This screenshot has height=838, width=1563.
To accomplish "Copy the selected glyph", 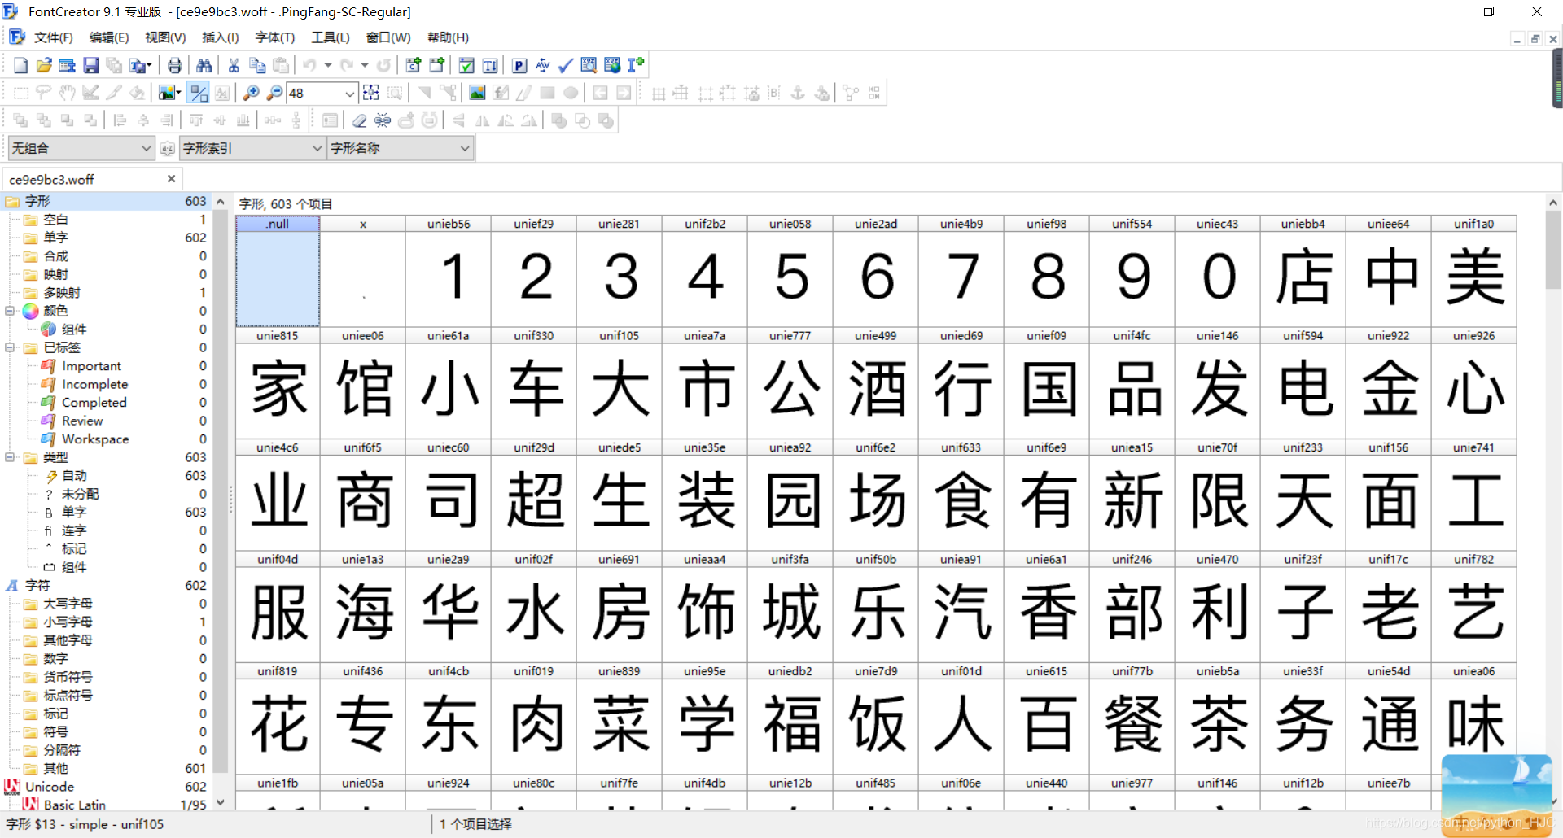I will (x=257, y=65).
